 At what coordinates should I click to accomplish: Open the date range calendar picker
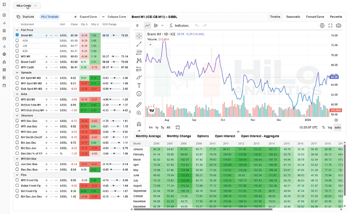coord(178,127)
